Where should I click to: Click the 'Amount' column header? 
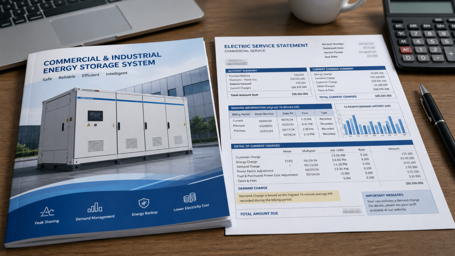(394, 149)
